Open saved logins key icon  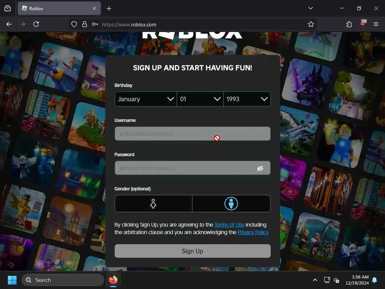tap(95, 24)
